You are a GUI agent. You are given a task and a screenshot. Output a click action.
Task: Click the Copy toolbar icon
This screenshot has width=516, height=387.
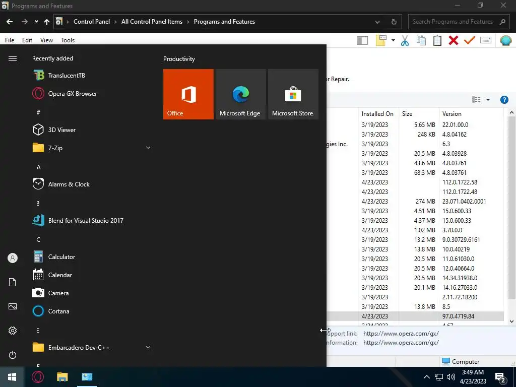[x=421, y=40]
